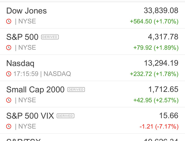Click the Nasdaq price 13,294.19

click(161, 63)
